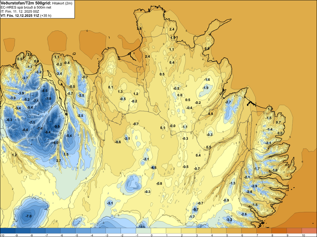The image size is (317, 237).
Task: Click the -2.6 temperature value
Action: [x=244, y=215]
